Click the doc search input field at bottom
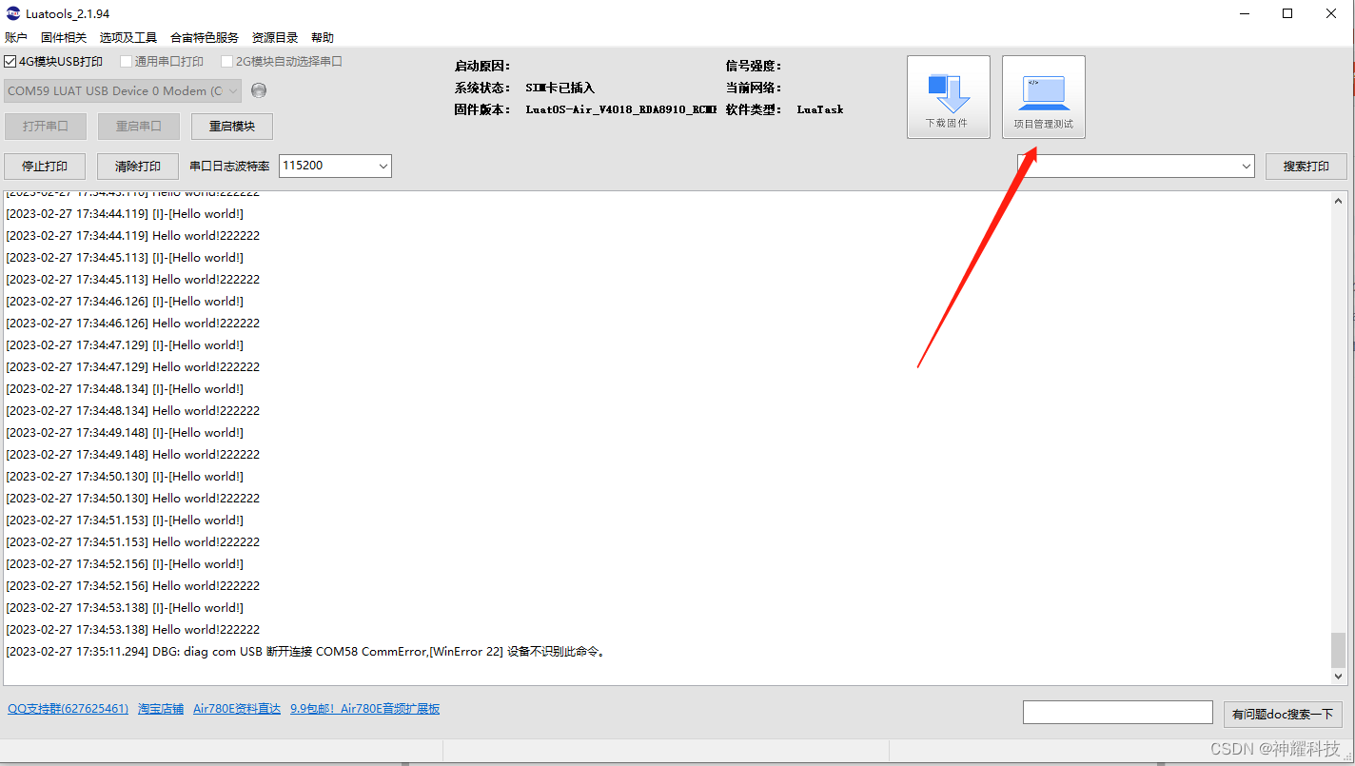 coord(1118,712)
